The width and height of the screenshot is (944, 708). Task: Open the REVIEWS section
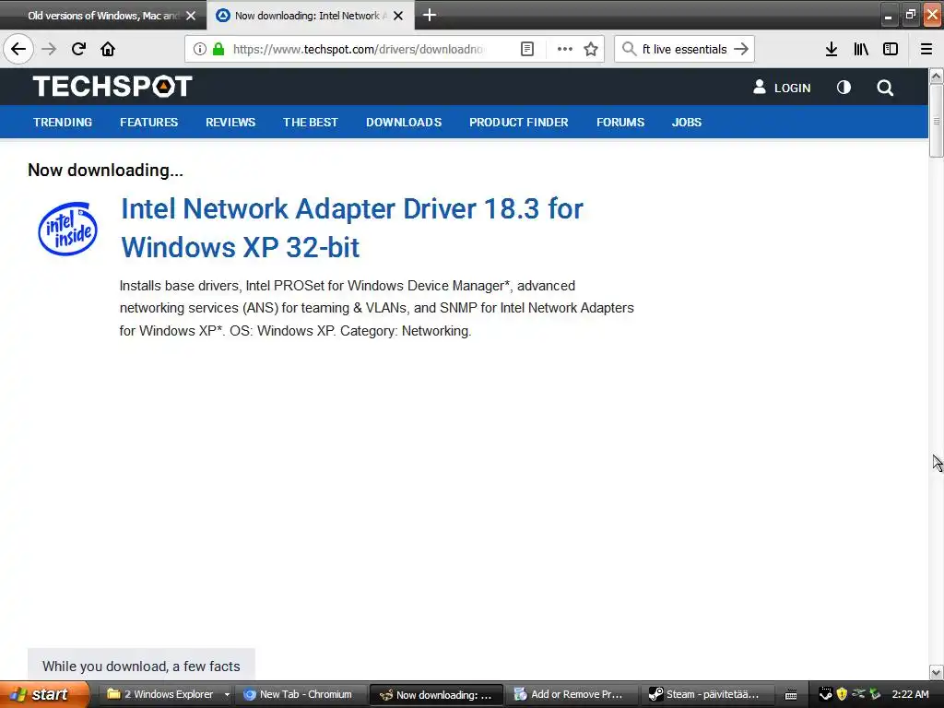[230, 123]
